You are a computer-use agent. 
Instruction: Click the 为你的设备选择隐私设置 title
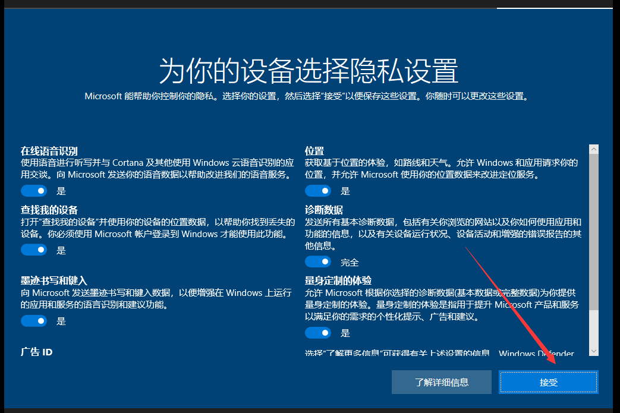[x=309, y=71]
